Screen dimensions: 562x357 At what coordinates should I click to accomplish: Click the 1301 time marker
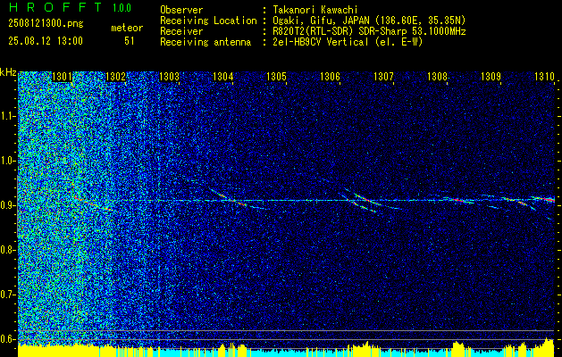tap(62, 76)
